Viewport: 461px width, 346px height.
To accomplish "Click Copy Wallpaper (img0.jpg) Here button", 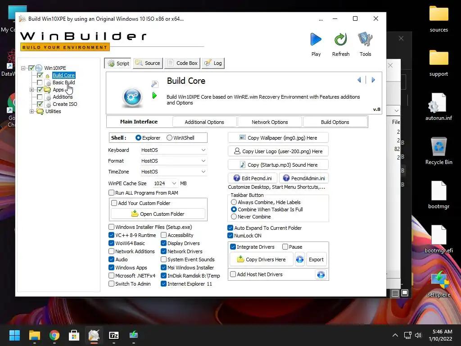I will (x=278, y=138).
